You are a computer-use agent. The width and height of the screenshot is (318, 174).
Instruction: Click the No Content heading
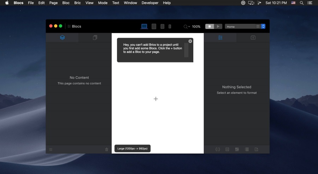[79, 78]
